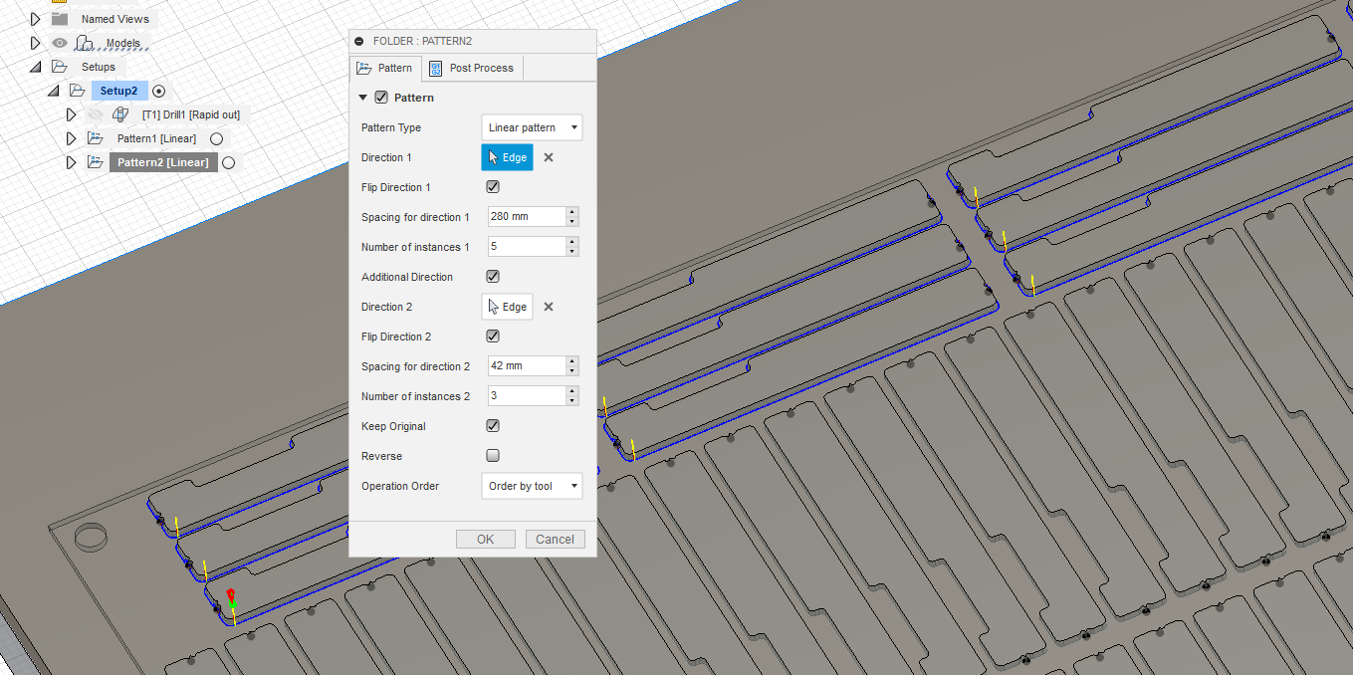Viewport: 1353px width, 675px height.
Task: Activate Pattern2 via its radio circle
Action: click(x=228, y=162)
